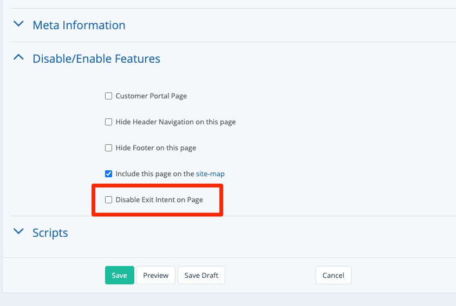Toggle the Disable Exit Intent on Page checkbox

108,200
